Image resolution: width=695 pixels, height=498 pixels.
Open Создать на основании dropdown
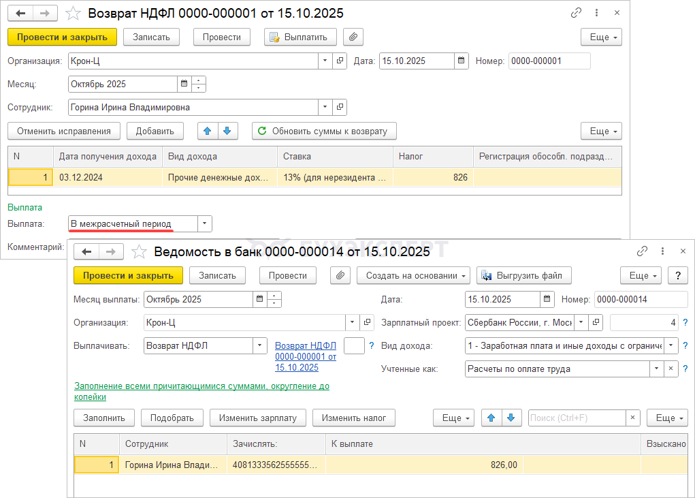(415, 275)
